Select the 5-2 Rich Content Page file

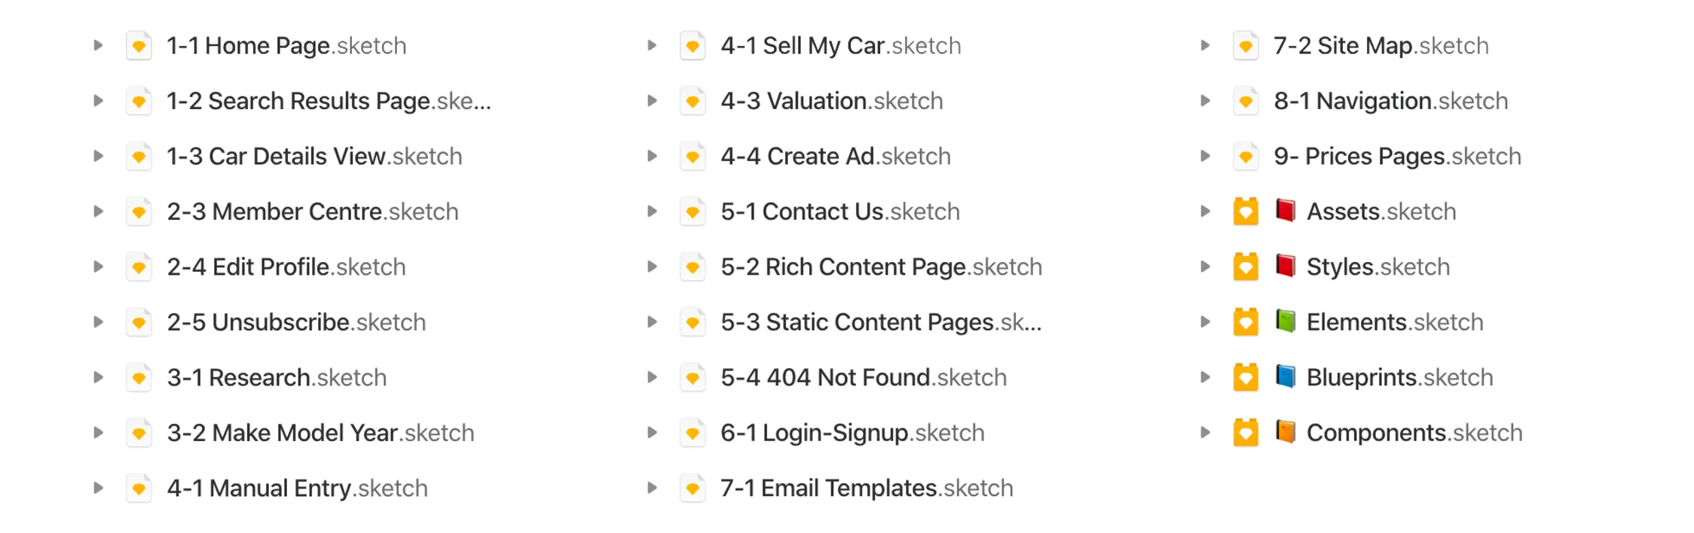click(x=881, y=267)
